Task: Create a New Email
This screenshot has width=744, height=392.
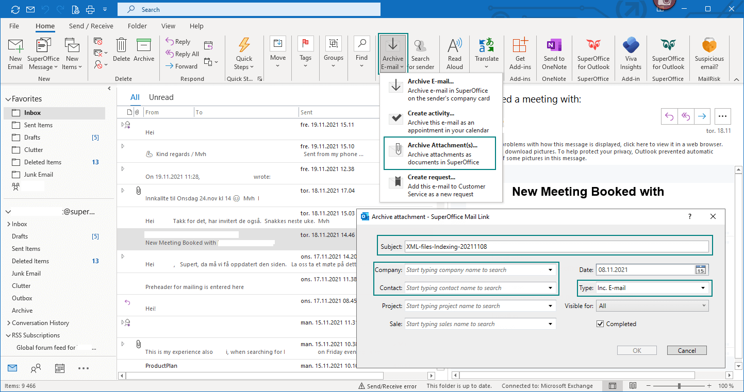Action: tap(15, 54)
